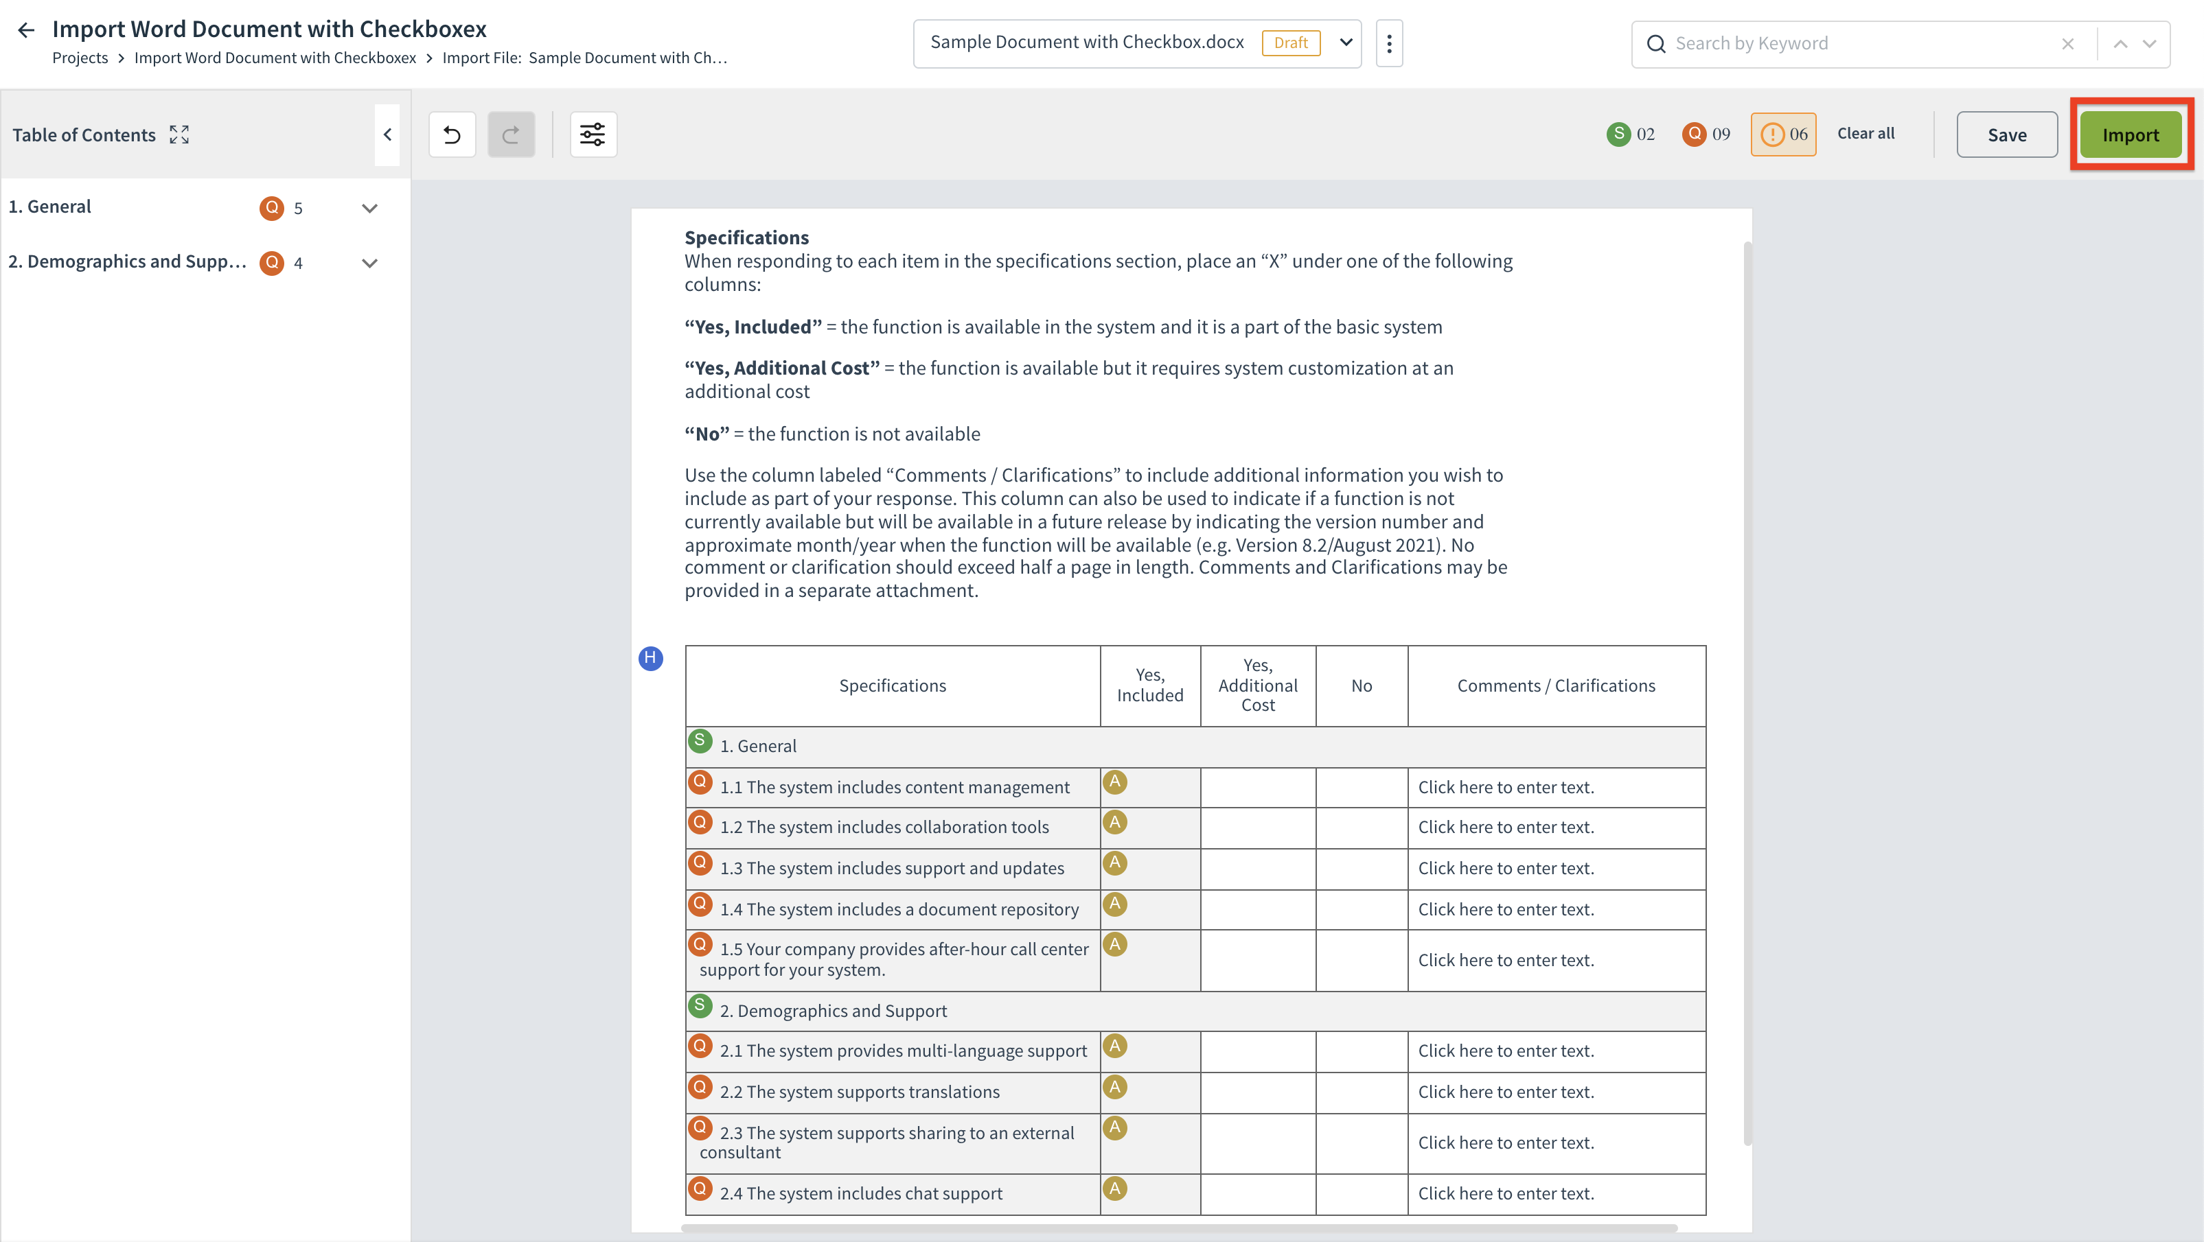Jump to previous search result arrow
2204x1242 pixels.
pos(2120,44)
